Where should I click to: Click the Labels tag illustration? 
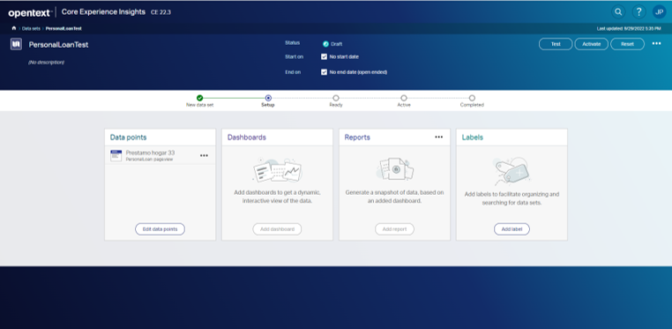click(x=511, y=170)
